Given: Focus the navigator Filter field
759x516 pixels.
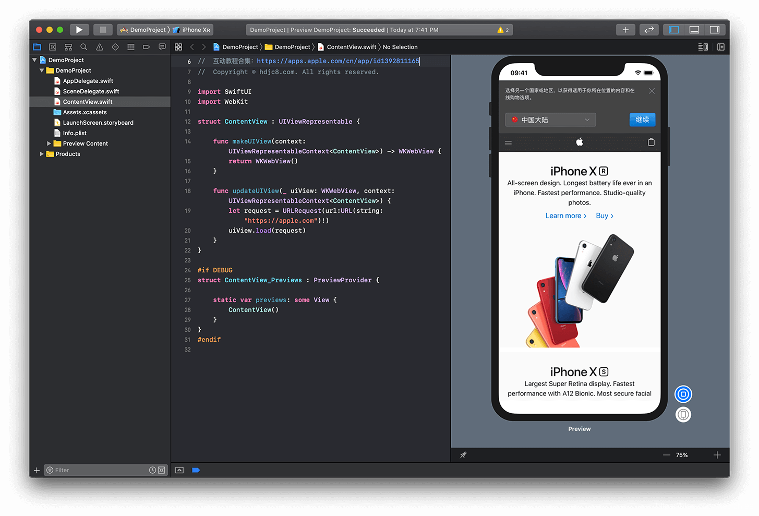Looking at the screenshot, I should pyautogui.click(x=106, y=470).
